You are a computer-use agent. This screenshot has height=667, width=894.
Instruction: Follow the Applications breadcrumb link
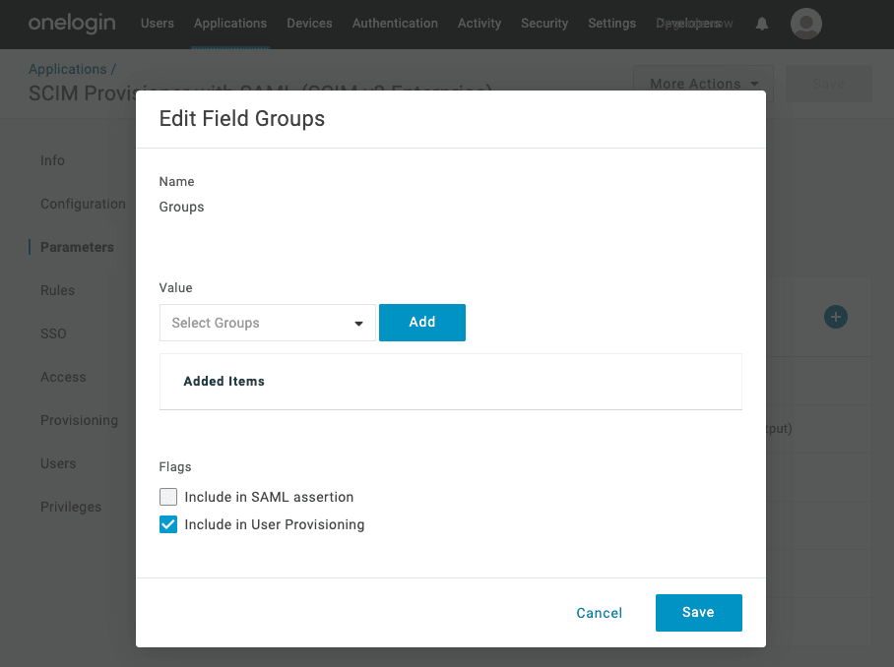pos(68,69)
